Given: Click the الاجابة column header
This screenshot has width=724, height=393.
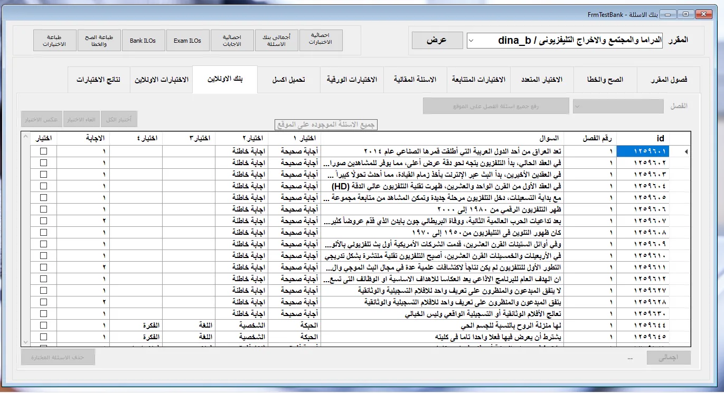Looking at the screenshot, I should click(82, 138).
